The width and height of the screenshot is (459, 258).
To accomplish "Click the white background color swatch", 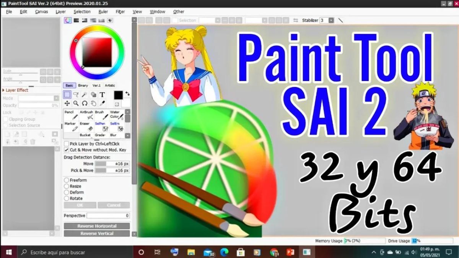I will point(126,102).
